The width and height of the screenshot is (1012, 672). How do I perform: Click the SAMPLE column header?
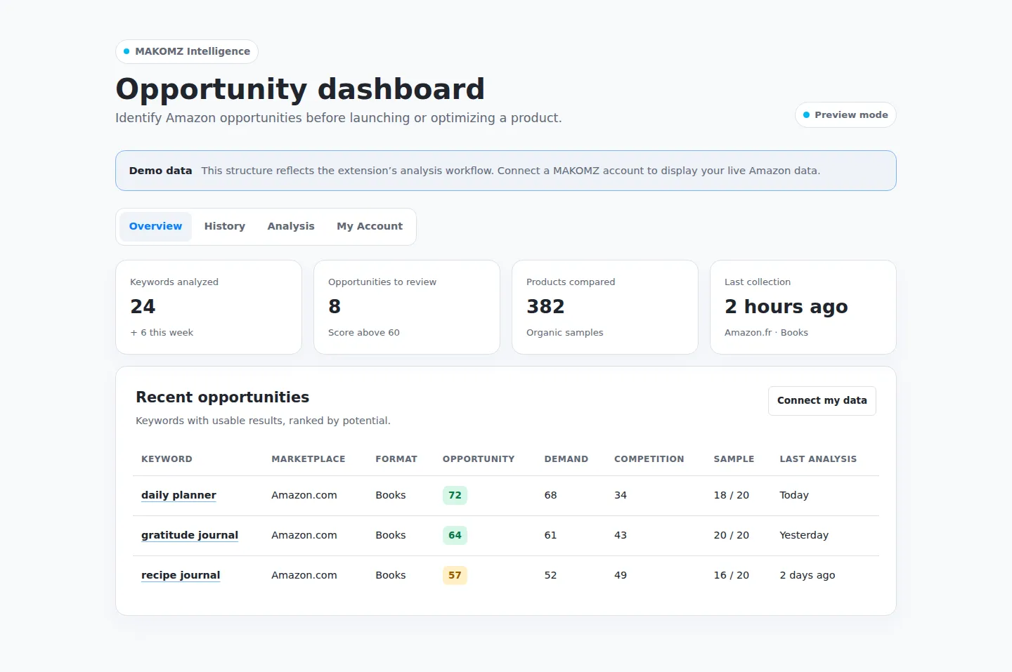pos(734,459)
